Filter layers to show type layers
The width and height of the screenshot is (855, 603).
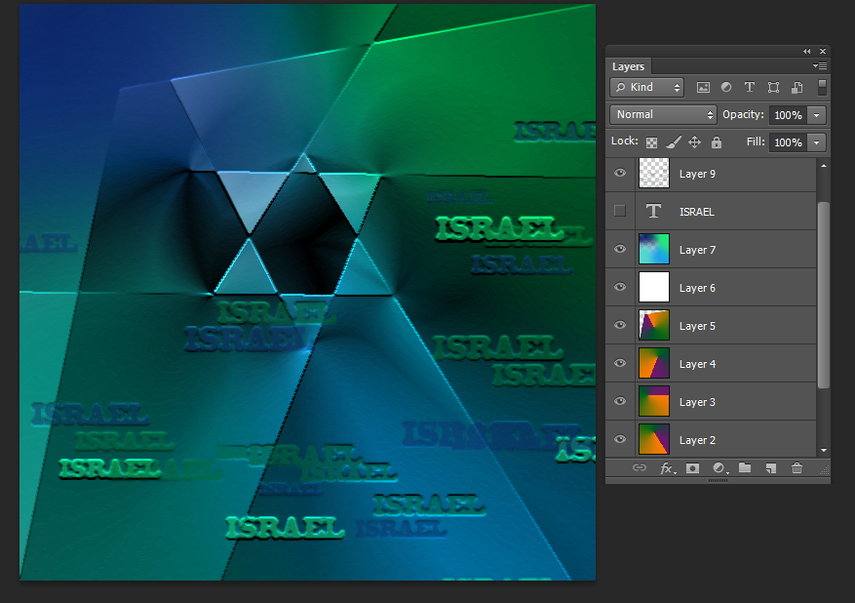tap(750, 87)
